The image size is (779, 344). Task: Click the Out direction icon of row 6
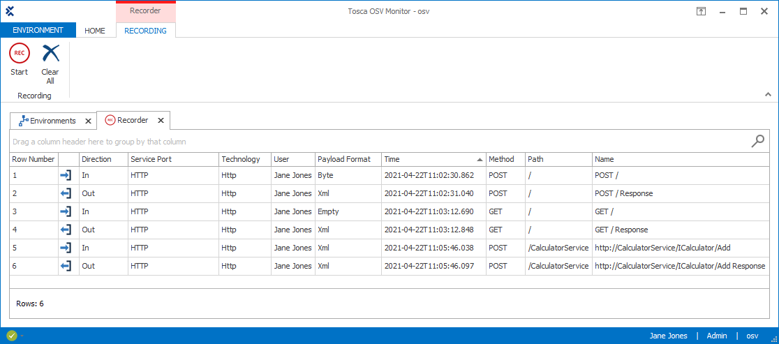[66, 266]
